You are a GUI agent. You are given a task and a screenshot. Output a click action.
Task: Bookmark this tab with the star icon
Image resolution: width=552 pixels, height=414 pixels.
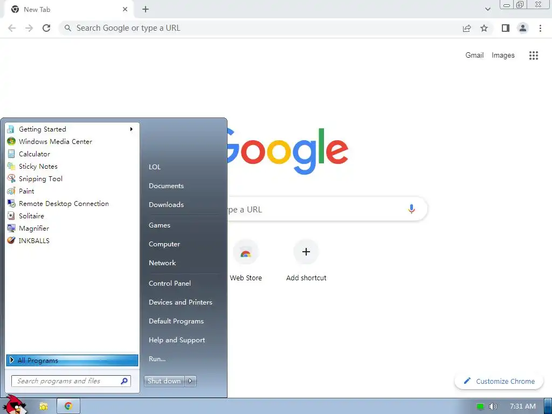click(484, 28)
